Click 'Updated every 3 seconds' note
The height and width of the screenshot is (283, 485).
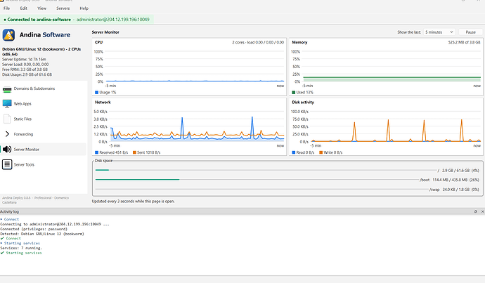133,201
